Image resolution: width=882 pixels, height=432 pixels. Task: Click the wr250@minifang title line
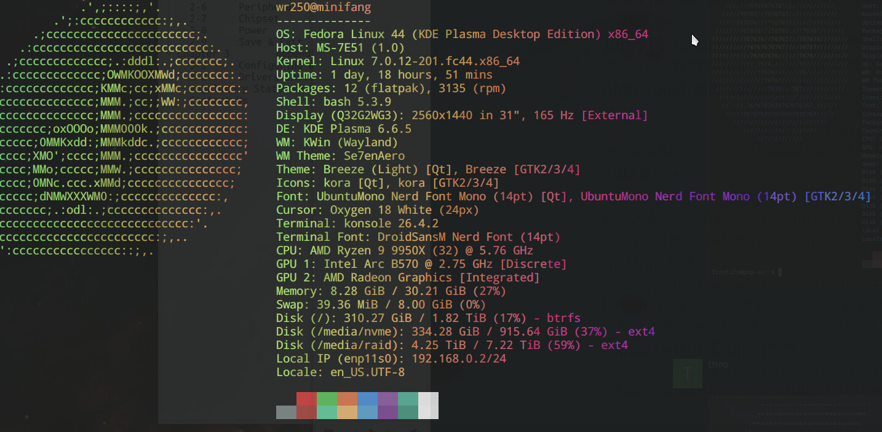tap(324, 7)
